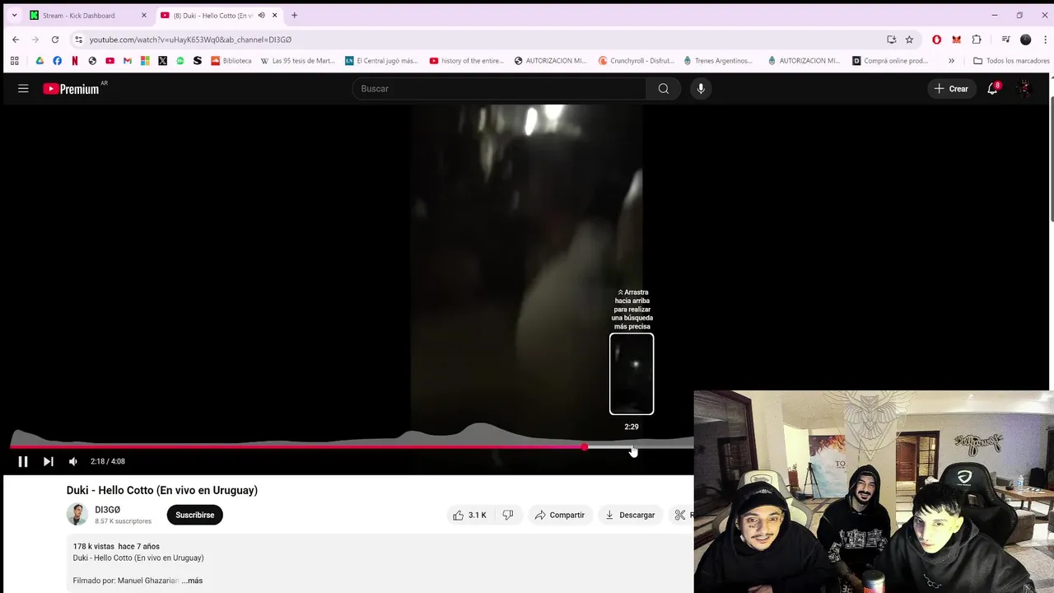Open the media controls icon
The height and width of the screenshot is (593, 1054).
click(1005, 40)
